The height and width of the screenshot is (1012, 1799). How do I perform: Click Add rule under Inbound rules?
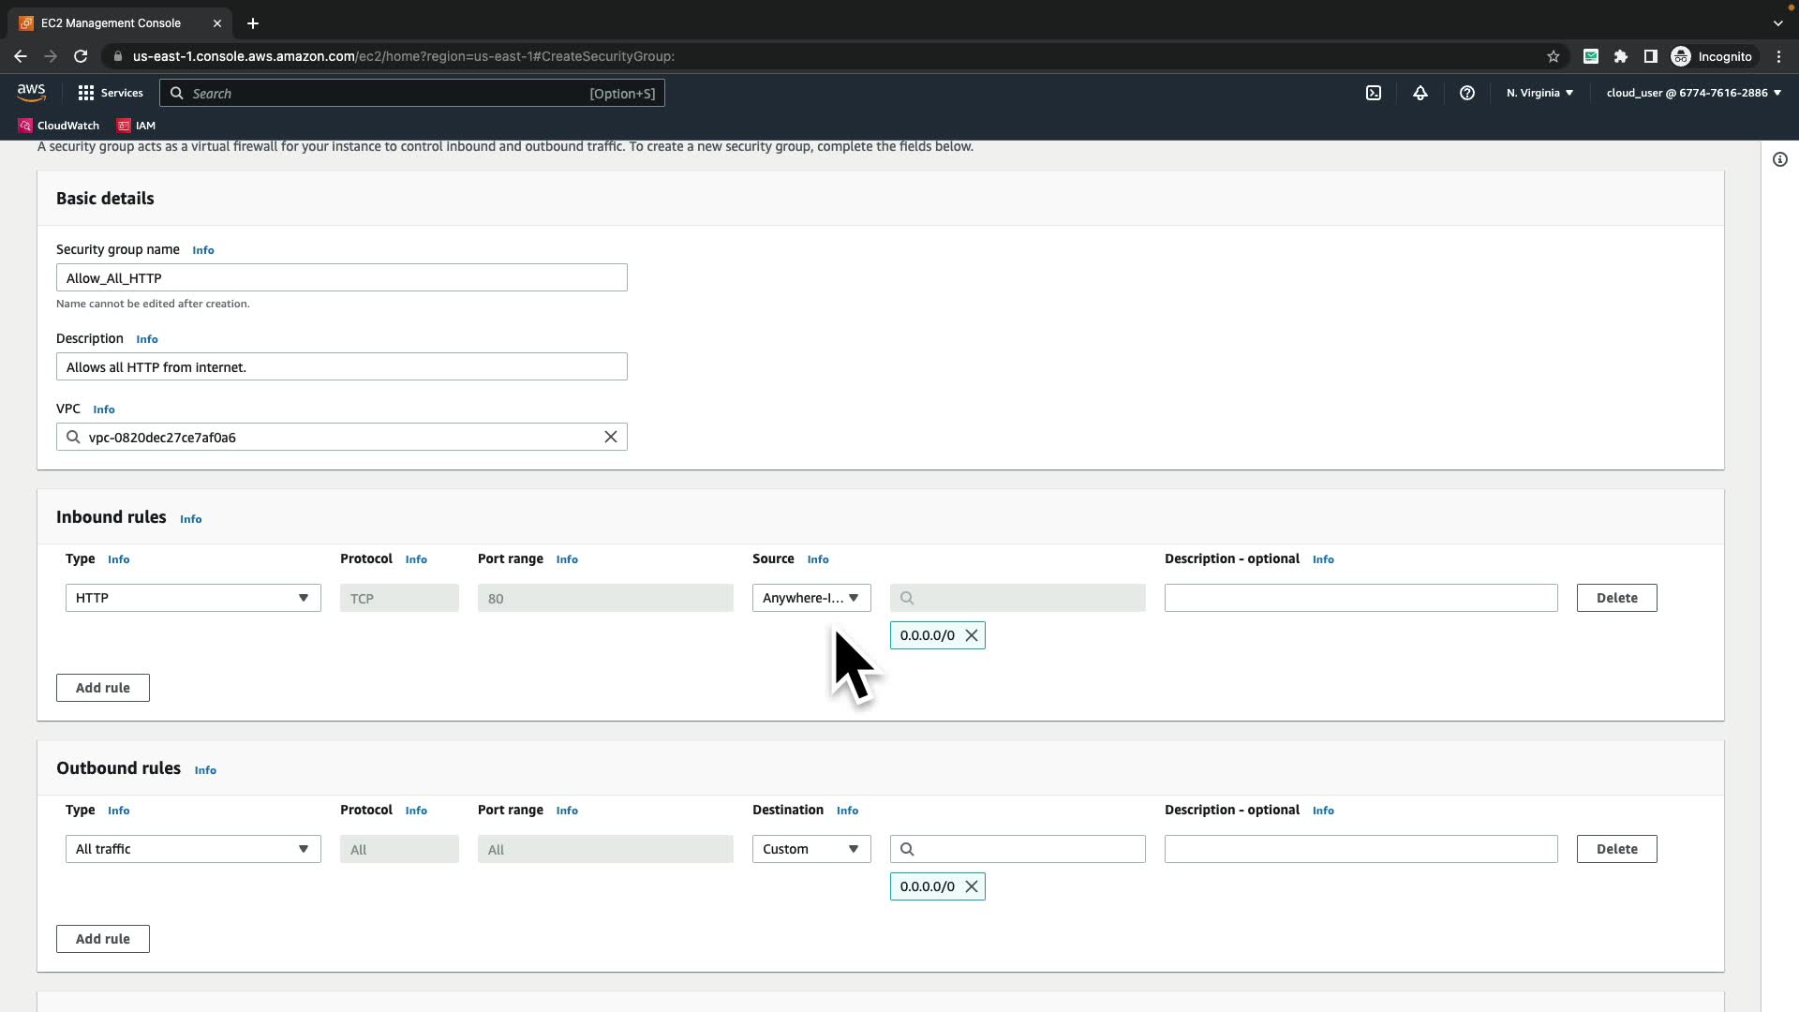coord(103,688)
